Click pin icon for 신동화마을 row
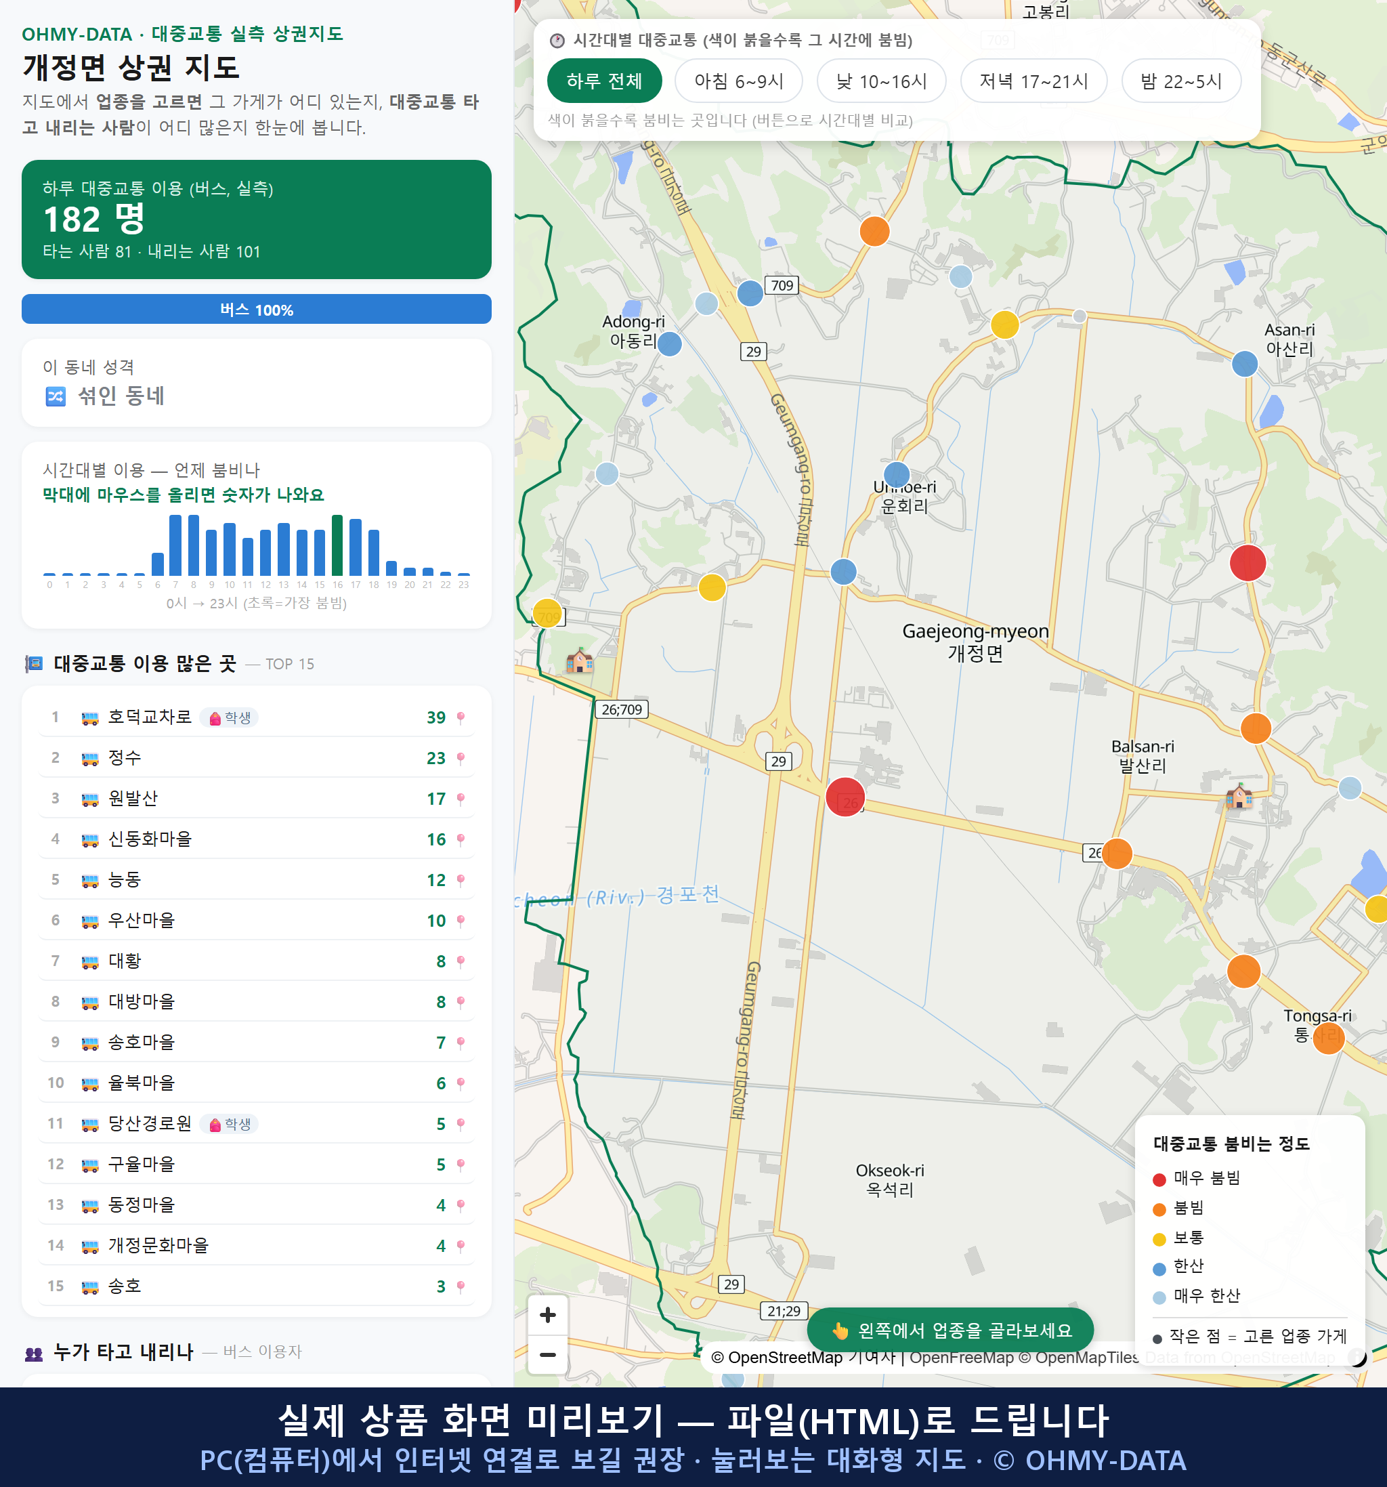 [461, 840]
